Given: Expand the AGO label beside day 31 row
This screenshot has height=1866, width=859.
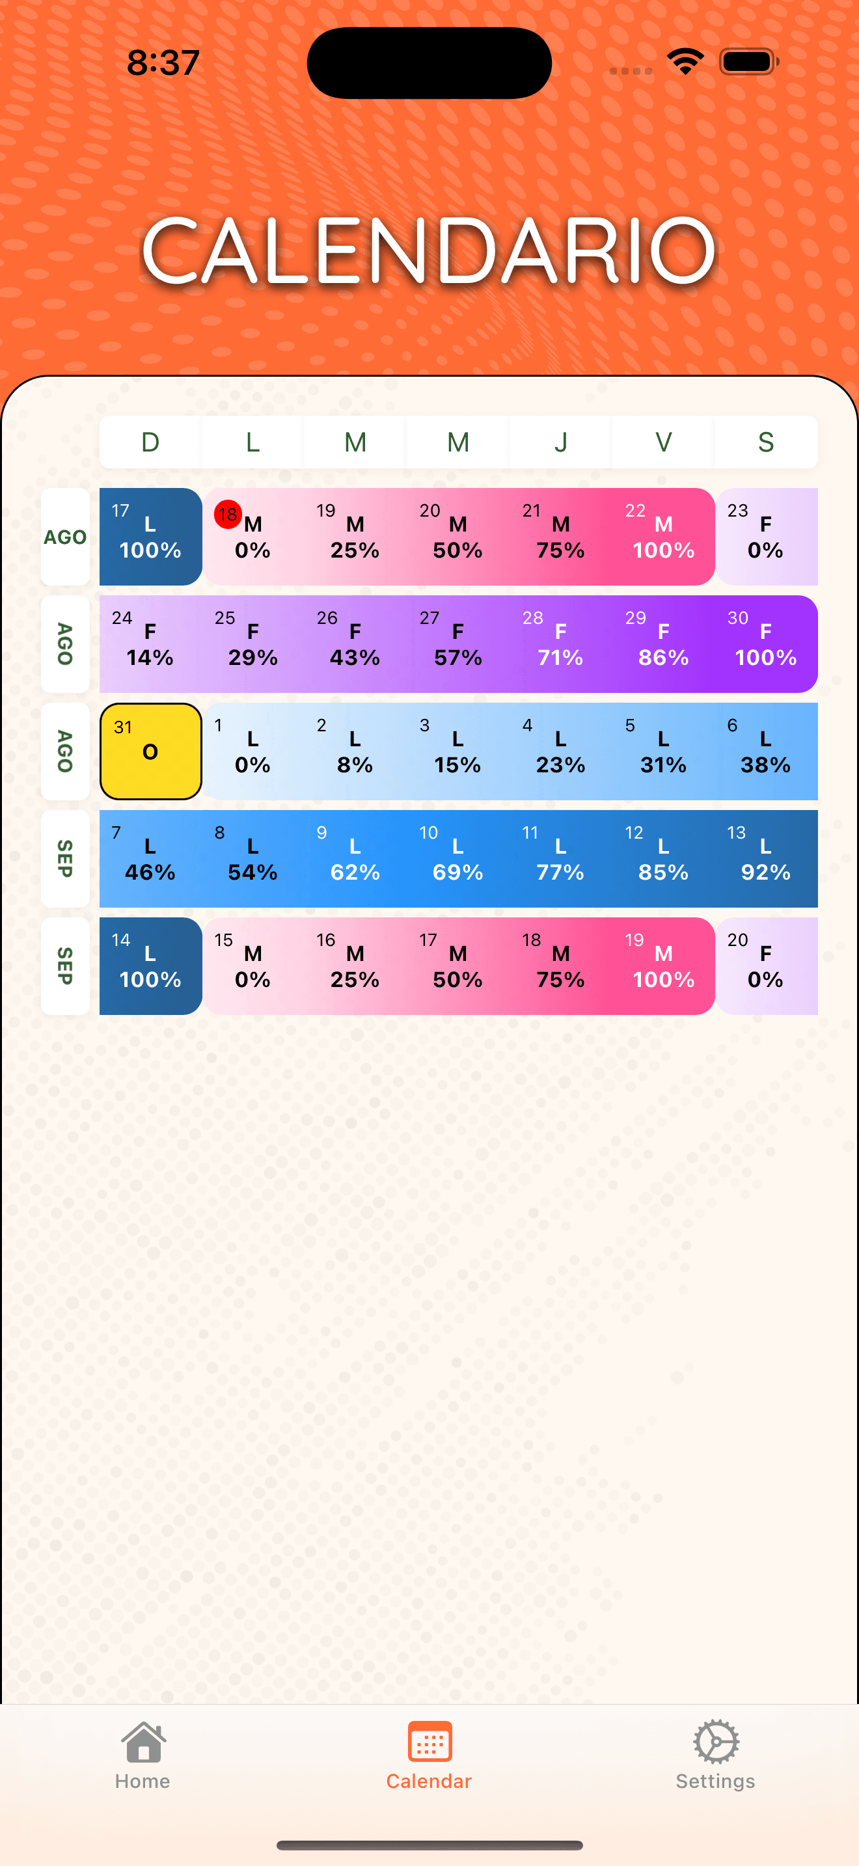Looking at the screenshot, I should point(65,751).
